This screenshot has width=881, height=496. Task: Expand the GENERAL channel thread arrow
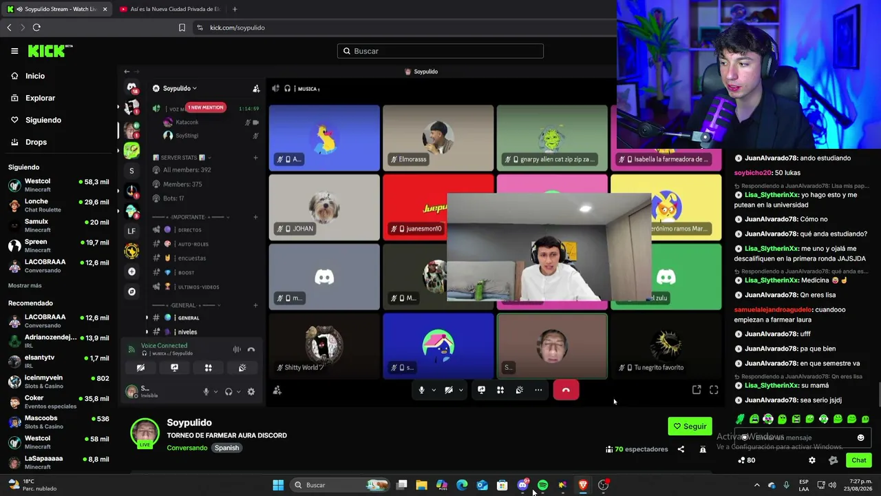point(147,318)
